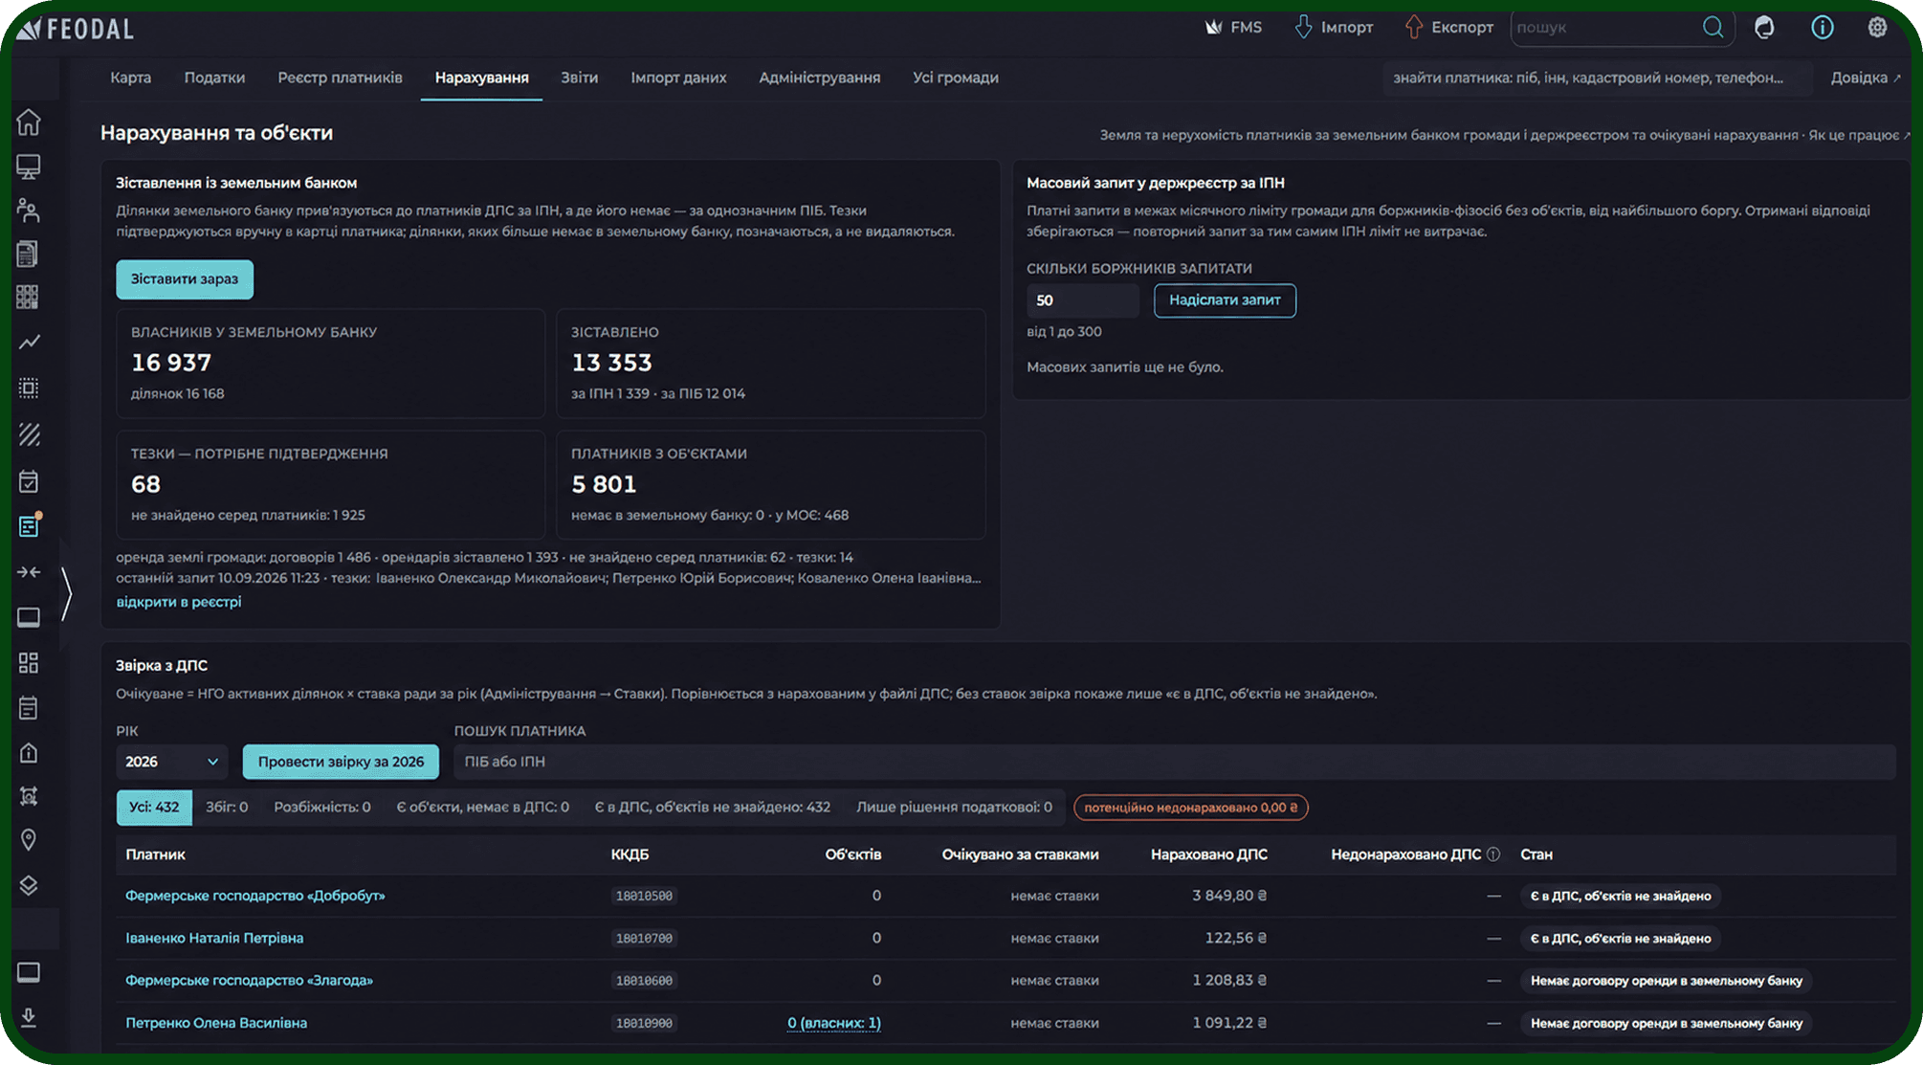This screenshot has width=1923, height=1065.
Task: Select filter Є об'єкти, немає в ДПС: 0
Action: [x=482, y=808]
